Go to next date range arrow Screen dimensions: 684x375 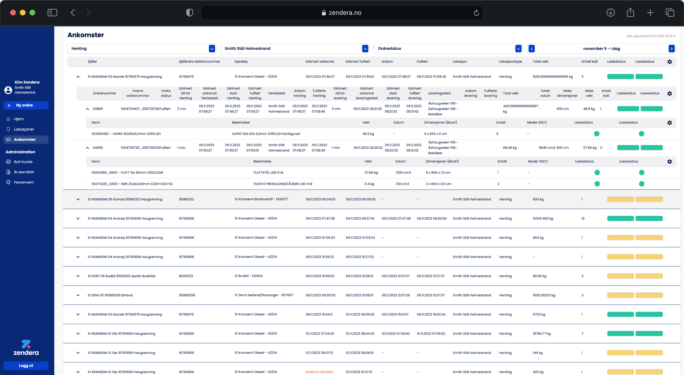pos(671,49)
